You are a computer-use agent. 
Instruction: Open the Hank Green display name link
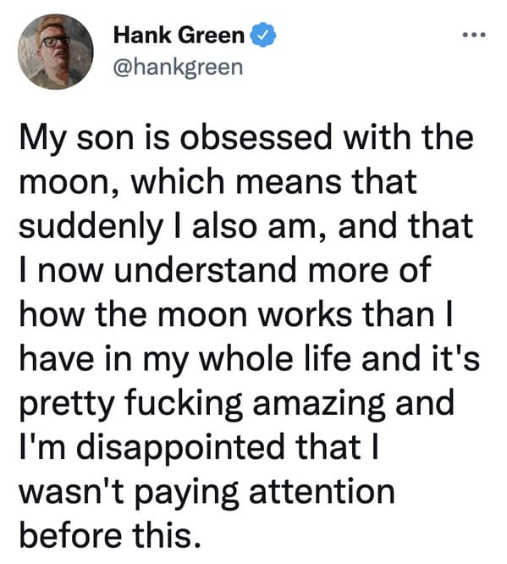click(179, 36)
